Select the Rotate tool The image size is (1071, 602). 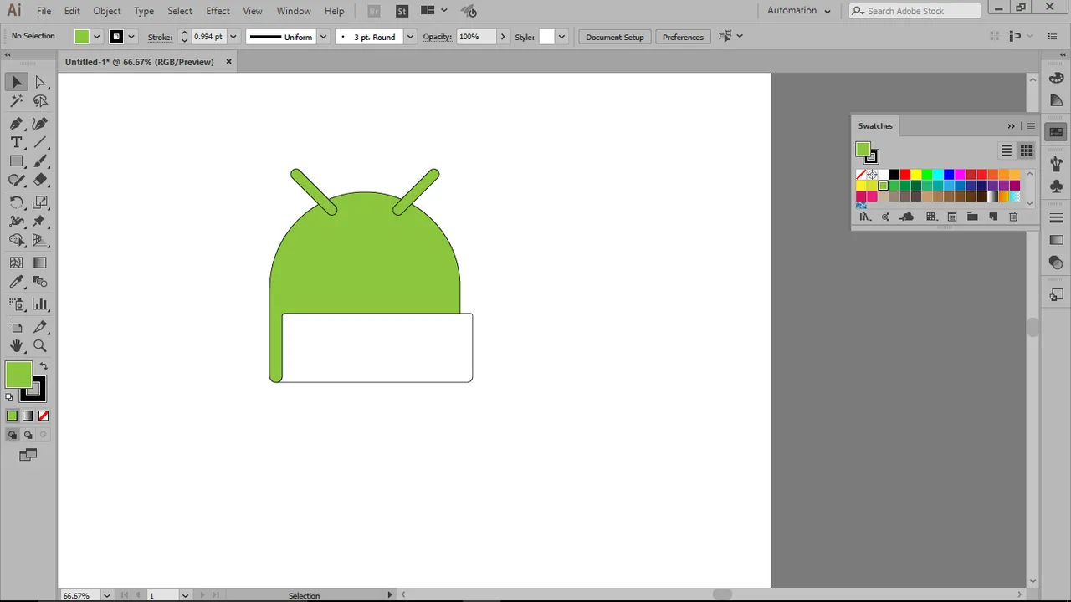(x=16, y=202)
